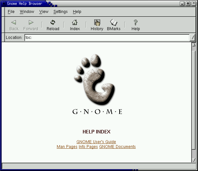Follow the GNOME Documents link
This screenshot has width=198, height=171.
[117, 147]
